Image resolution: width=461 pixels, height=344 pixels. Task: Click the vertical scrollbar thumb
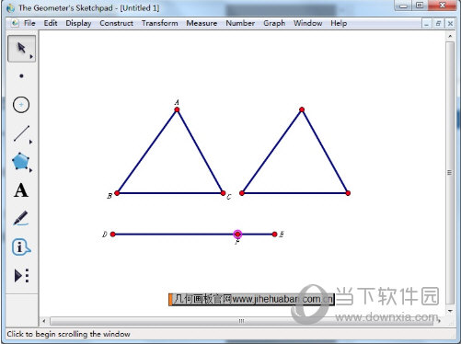click(x=450, y=172)
